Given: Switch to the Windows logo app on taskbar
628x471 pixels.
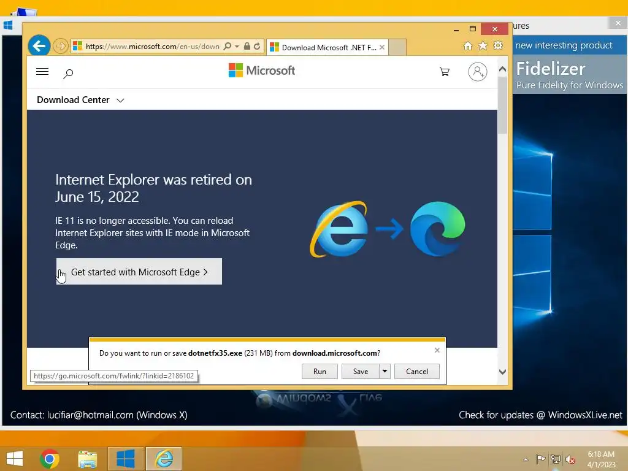Looking at the screenshot, I should [125, 459].
